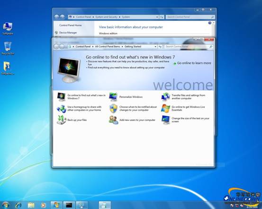Focus the Search Control Panel box in Getting Started window
The image size is (262, 209).
[x=189, y=46]
